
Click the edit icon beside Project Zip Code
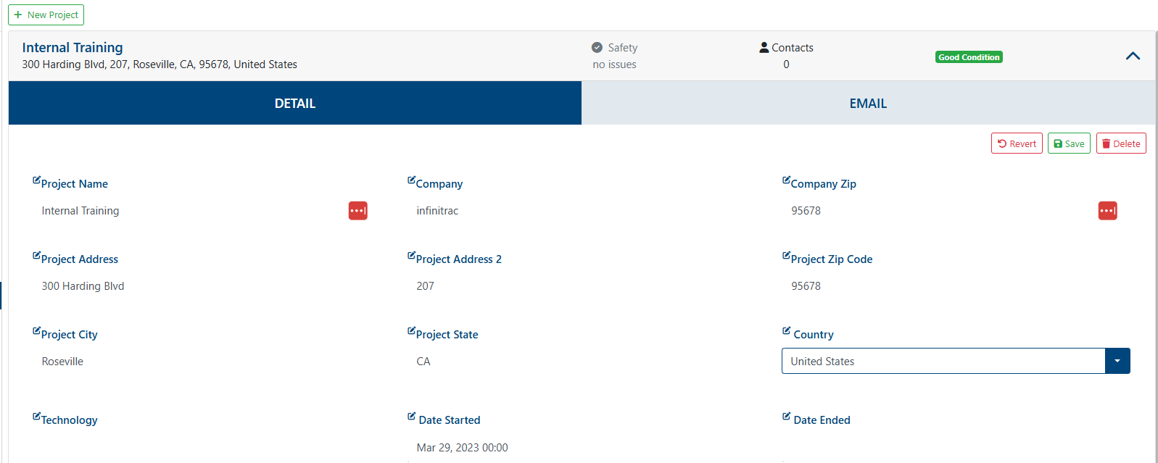tap(786, 256)
